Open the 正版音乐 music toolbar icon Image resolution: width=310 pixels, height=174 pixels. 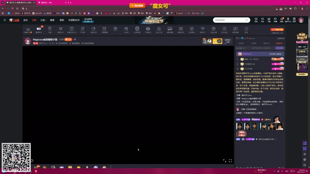191,30
